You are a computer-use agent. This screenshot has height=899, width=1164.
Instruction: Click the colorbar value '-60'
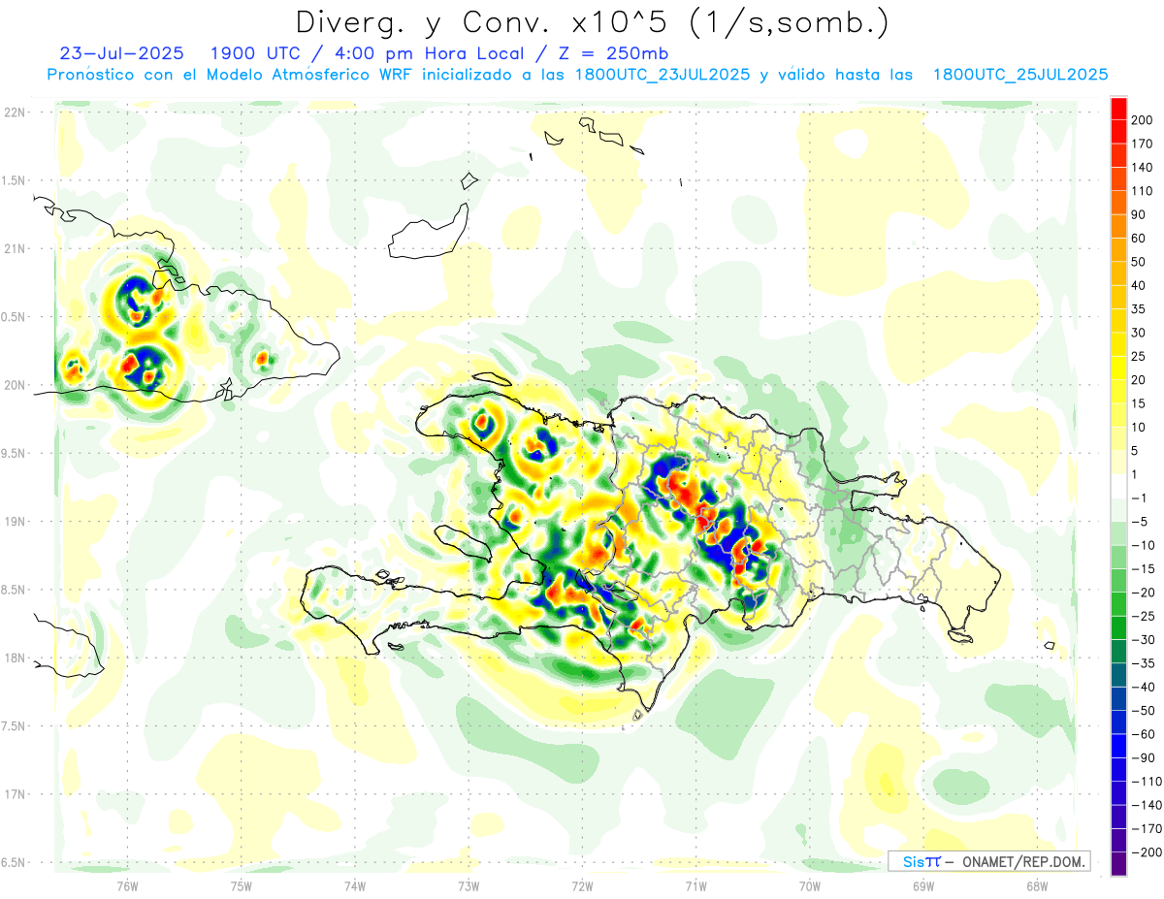point(1143,734)
